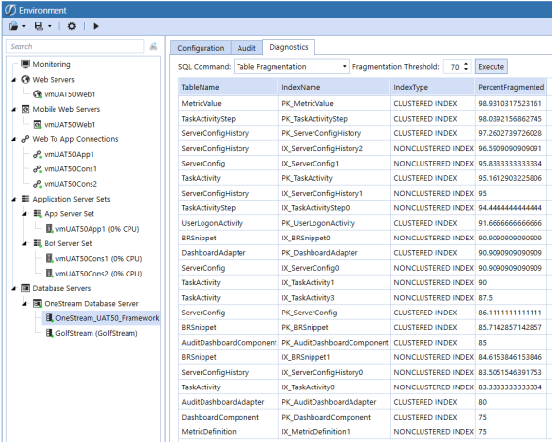Focus the Search input field
Viewport: 552px width, 442px height.
click(75, 47)
